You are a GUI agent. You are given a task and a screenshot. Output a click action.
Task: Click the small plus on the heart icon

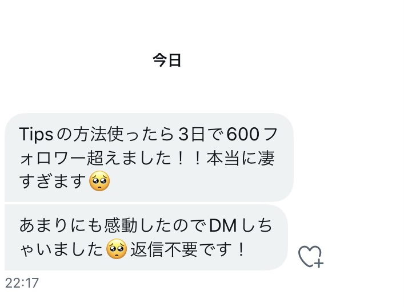coord(319,264)
